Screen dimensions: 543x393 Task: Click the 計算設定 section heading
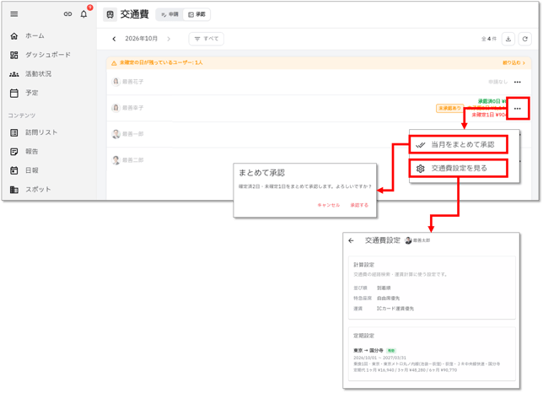[x=363, y=265]
